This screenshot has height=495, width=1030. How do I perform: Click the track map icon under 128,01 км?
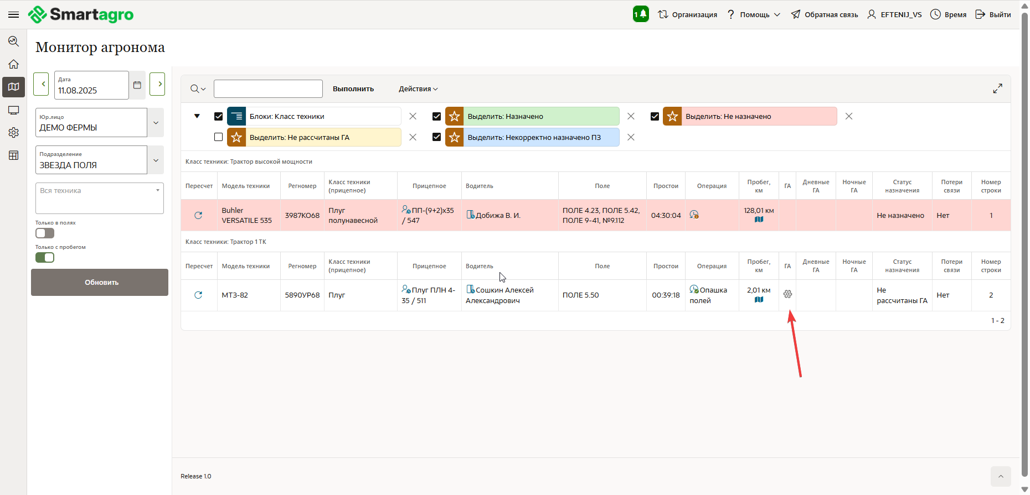coord(759,220)
